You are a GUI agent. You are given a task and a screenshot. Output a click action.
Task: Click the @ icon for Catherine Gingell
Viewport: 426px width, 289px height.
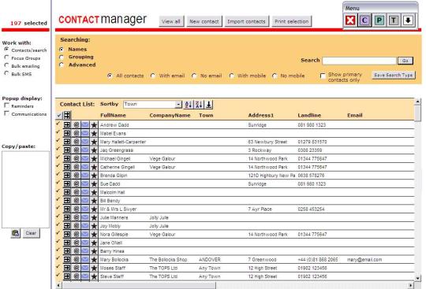point(77,167)
